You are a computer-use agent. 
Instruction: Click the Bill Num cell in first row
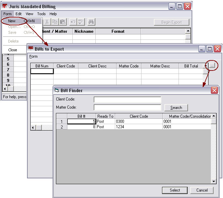[x=42, y=71]
